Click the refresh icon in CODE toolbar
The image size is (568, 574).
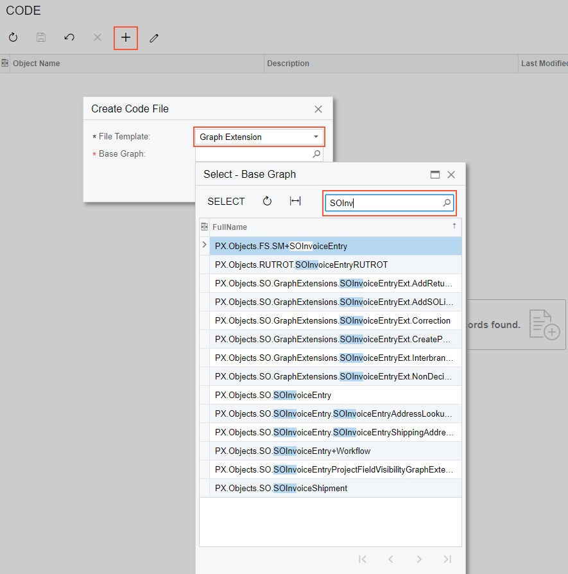click(13, 38)
